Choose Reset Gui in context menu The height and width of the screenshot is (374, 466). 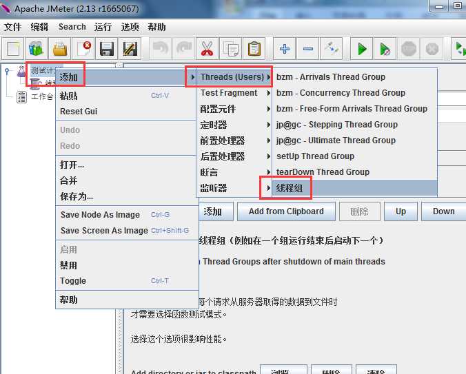point(127,112)
